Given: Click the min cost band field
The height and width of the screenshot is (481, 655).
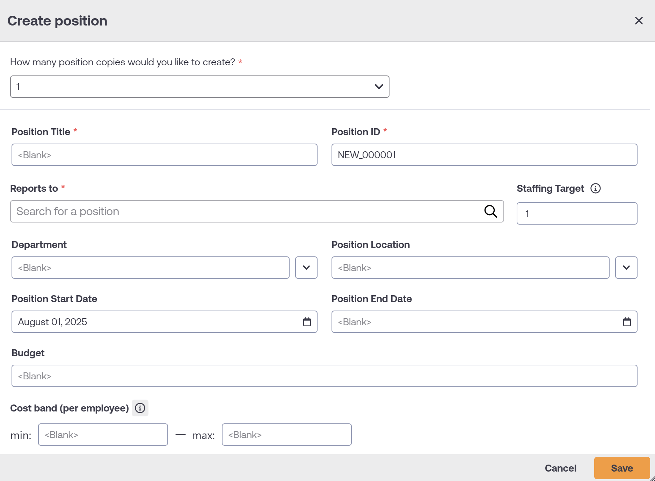Looking at the screenshot, I should [103, 435].
